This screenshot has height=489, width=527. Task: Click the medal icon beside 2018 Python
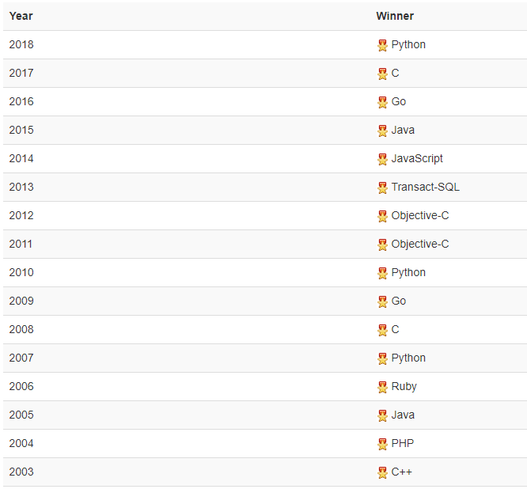tap(382, 45)
